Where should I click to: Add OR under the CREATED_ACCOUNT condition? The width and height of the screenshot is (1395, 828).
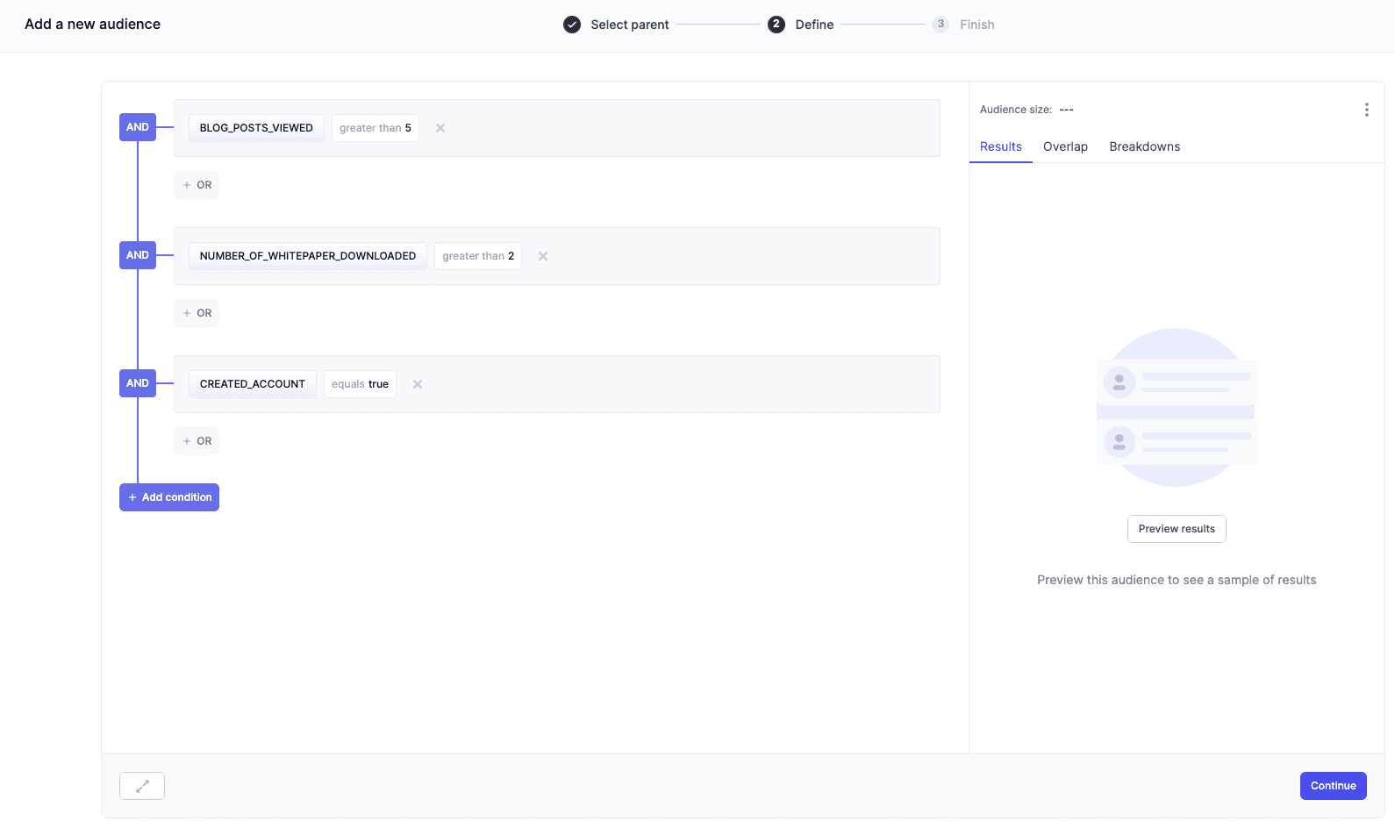(197, 441)
